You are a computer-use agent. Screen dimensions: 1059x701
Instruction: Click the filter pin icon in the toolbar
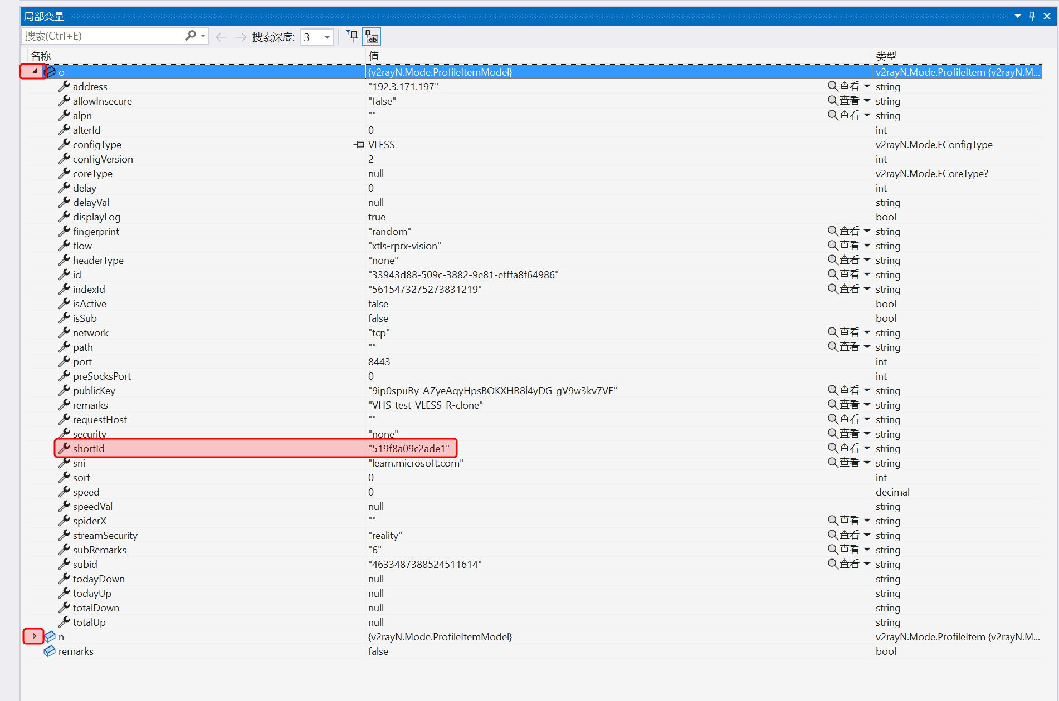point(352,37)
